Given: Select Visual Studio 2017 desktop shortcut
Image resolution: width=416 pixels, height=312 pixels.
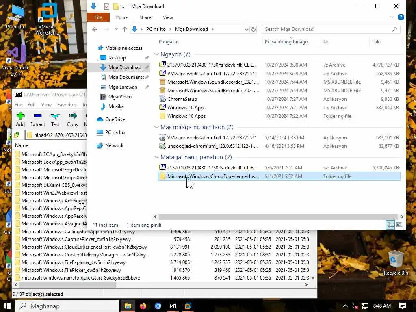Looking at the screenshot, I should click(15, 61).
